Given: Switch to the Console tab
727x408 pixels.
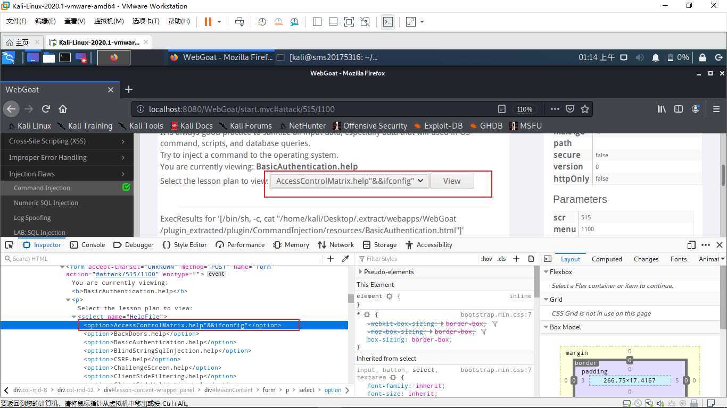Looking at the screenshot, I should point(87,245).
